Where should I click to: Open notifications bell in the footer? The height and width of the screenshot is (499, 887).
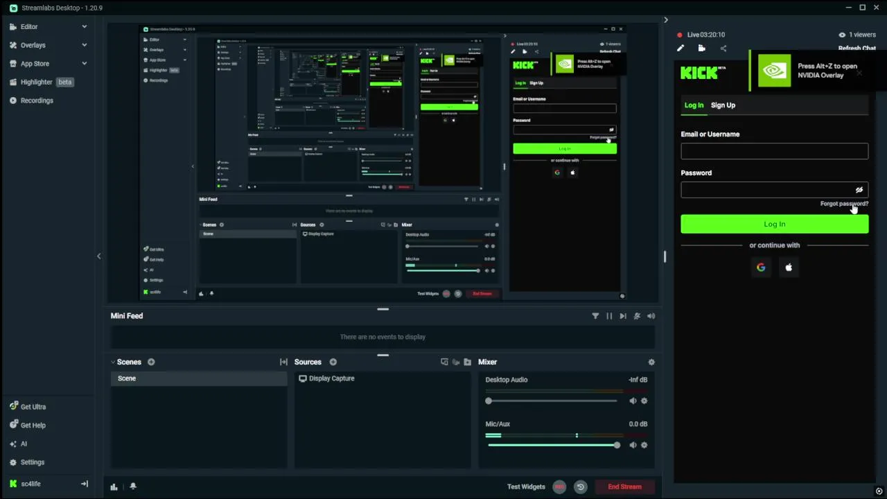tap(133, 487)
